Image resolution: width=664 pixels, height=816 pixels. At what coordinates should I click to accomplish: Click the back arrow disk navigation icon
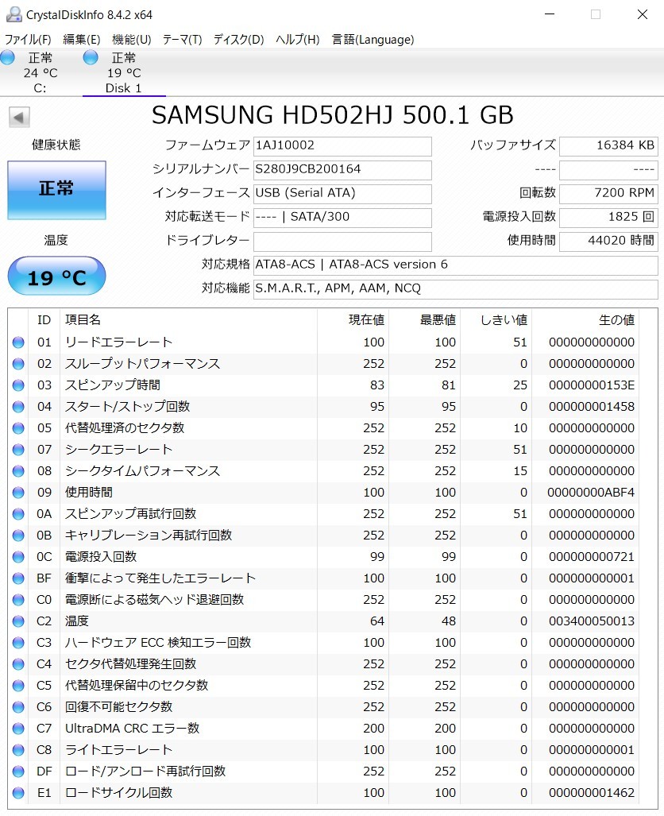coord(19,117)
